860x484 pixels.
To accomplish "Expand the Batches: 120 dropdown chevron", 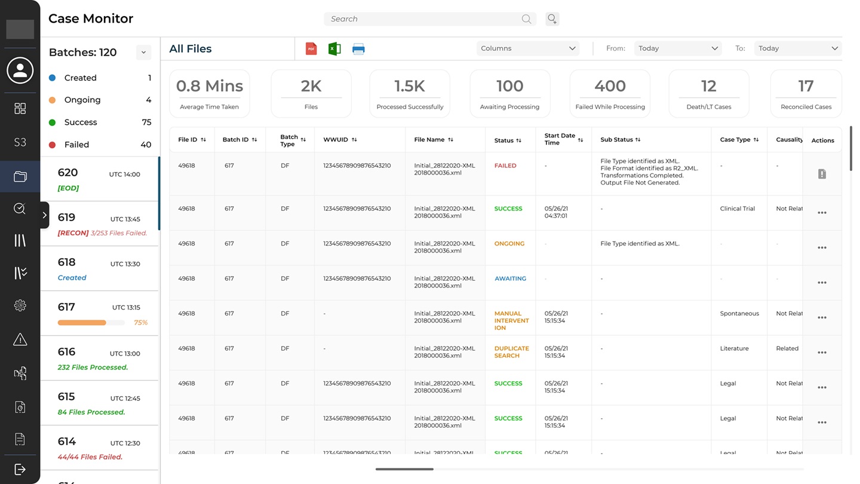I will tap(143, 53).
